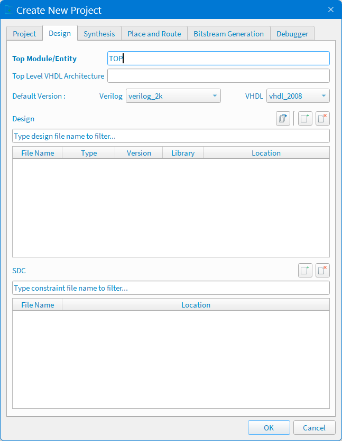The image size is (342, 441).
Task: Select the Debugger tab
Action: 292,34
